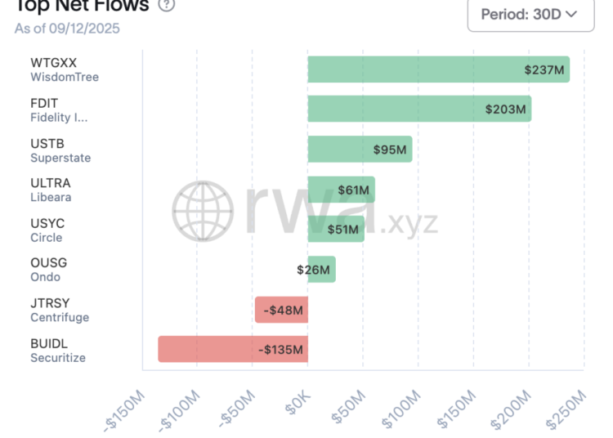Click the OUSG Ondo label
This screenshot has height=438, width=613.
pyautogui.click(x=49, y=270)
